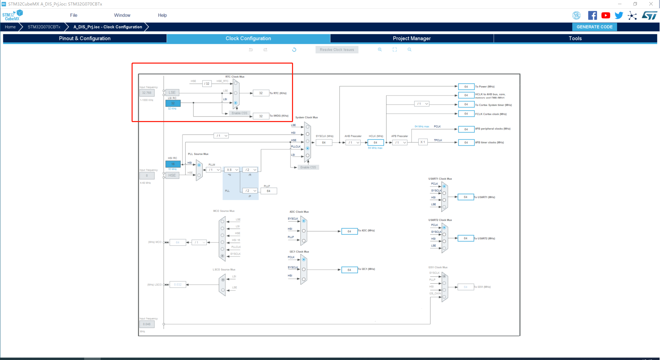Click the STM32CubeMX logo
The height and width of the screenshot is (360, 662).
point(12,15)
